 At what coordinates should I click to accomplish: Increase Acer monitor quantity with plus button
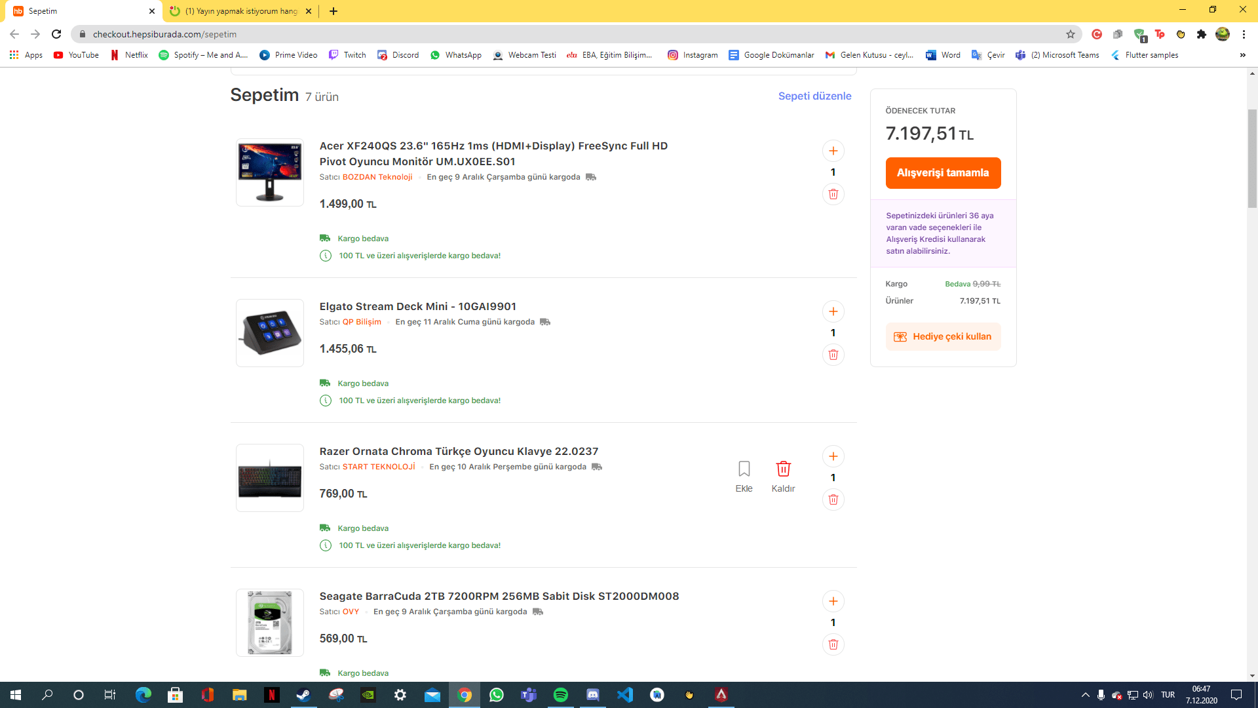(833, 151)
